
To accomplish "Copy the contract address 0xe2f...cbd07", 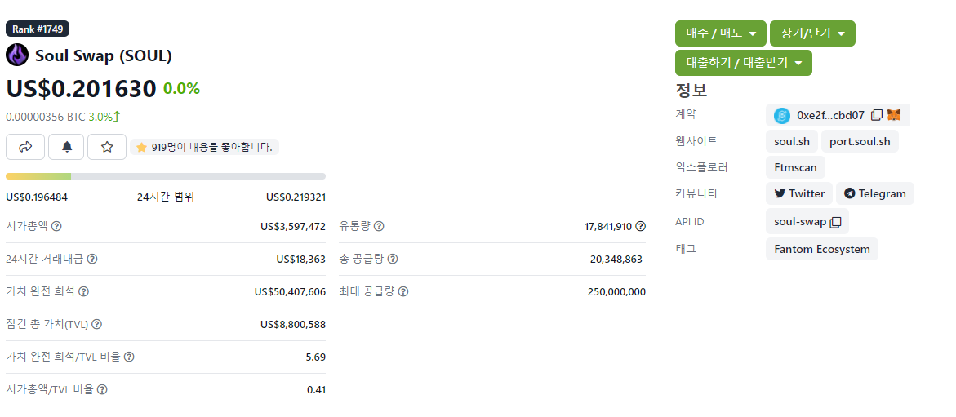I will [876, 115].
